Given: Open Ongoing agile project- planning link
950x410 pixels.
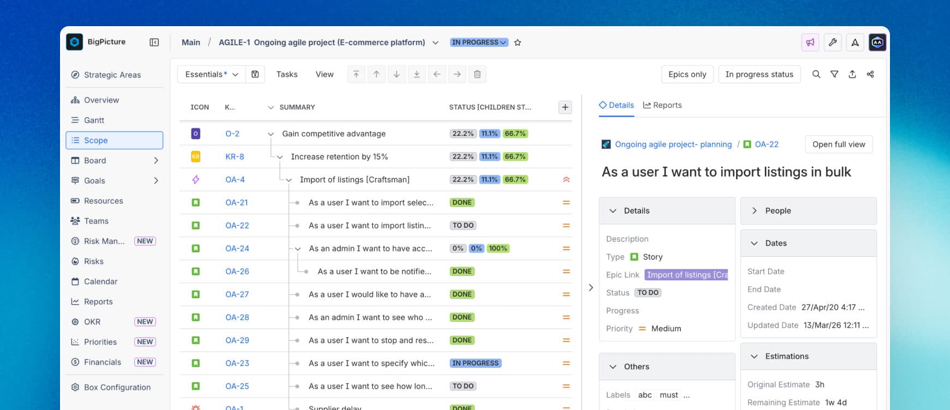Looking at the screenshot, I should click(673, 144).
